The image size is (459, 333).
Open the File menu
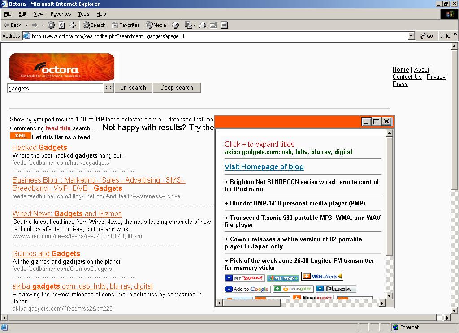(x=8, y=14)
